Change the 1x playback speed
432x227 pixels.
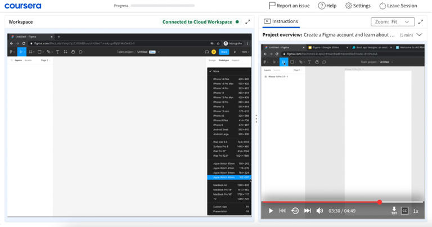point(416,211)
